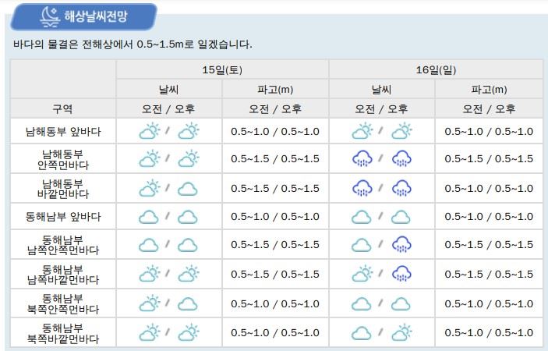The height and width of the screenshot is (351, 548).
Task: Click 동해남부 남쪽안쪽먼바다 16일 afternoon rain icon
Action: 401,245
